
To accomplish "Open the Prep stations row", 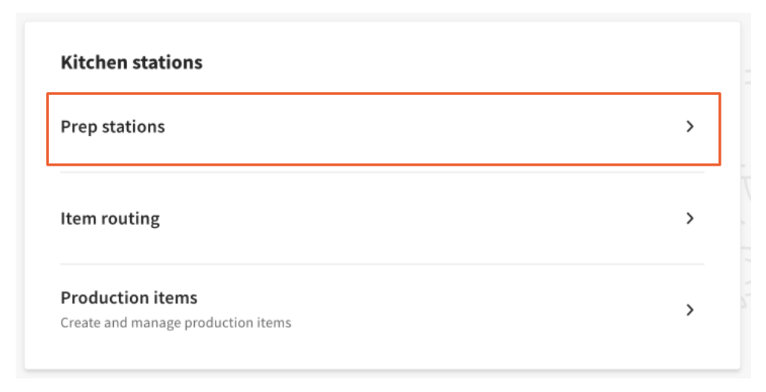I will (x=383, y=128).
